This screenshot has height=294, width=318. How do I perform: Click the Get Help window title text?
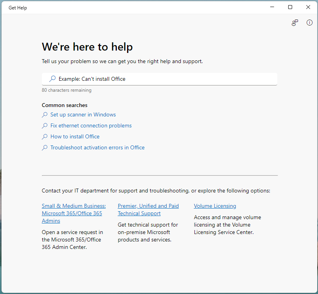point(17,7)
